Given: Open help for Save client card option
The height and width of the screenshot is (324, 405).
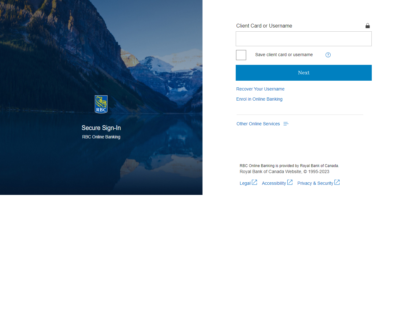Looking at the screenshot, I should (x=328, y=55).
